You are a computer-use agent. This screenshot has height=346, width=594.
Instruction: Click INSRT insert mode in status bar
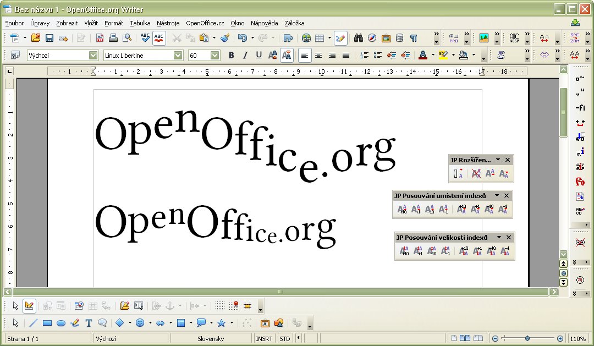(264, 339)
